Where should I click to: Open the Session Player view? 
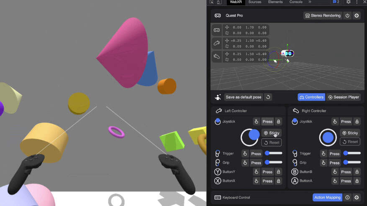click(343, 97)
